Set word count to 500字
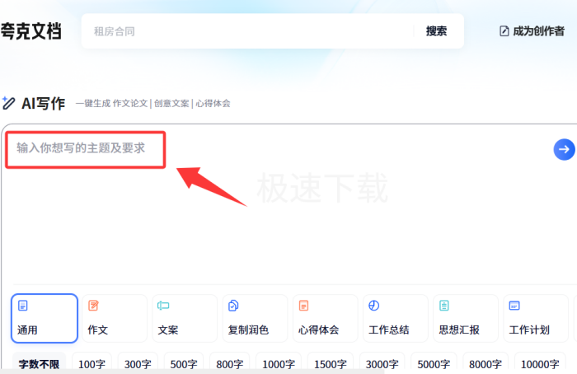This screenshot has height=374, width=577. click(183, 364)
